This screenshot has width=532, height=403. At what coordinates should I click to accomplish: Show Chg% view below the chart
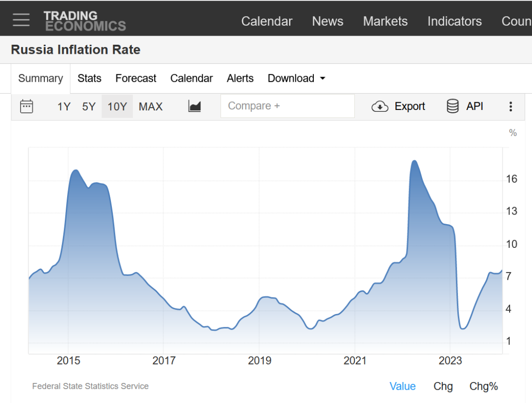coord(483,386)
